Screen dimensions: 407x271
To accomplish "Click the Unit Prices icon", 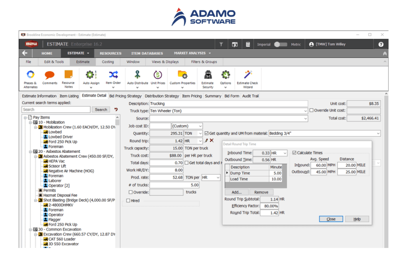I will pyautogui.click(x=157, y=78).
